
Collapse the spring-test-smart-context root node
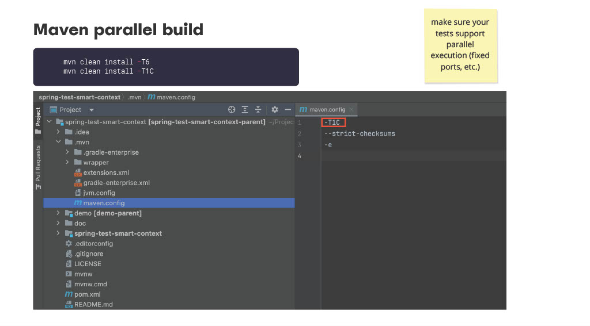pos(50,122)
